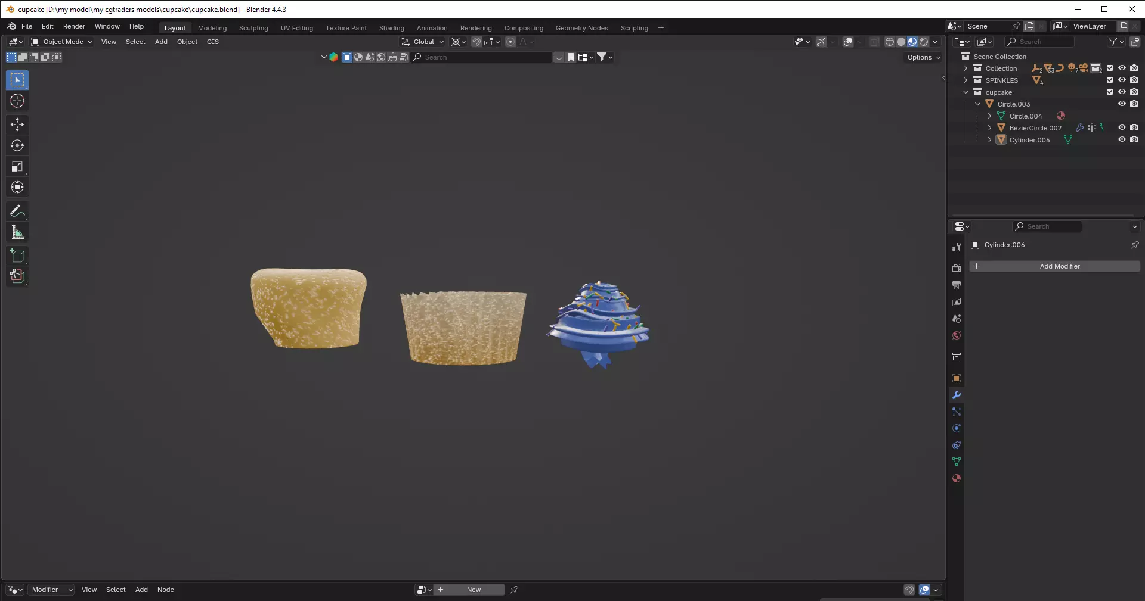Open the Tool properties tab
This screenshot has height=601, width=1145.
[957, 247]
